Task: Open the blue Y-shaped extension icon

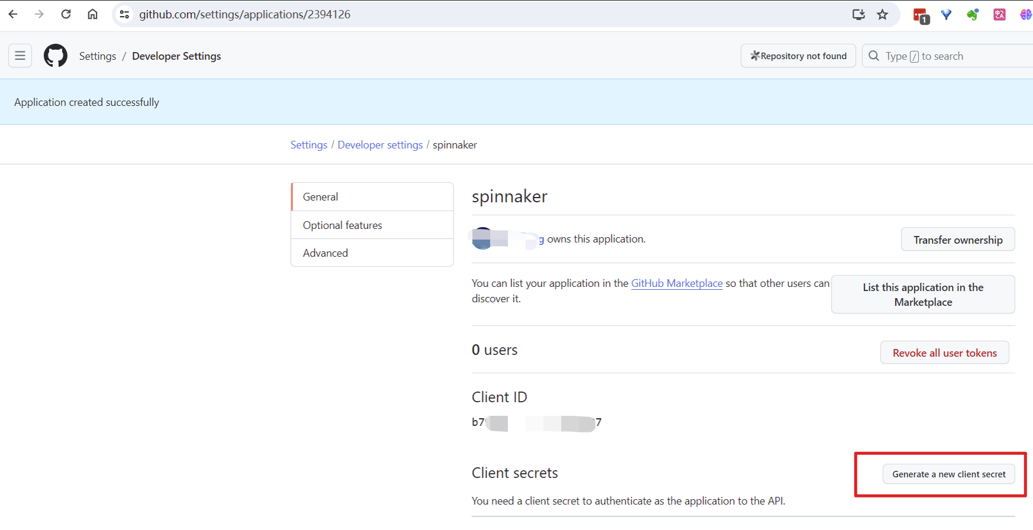Action: coord(947,14)
